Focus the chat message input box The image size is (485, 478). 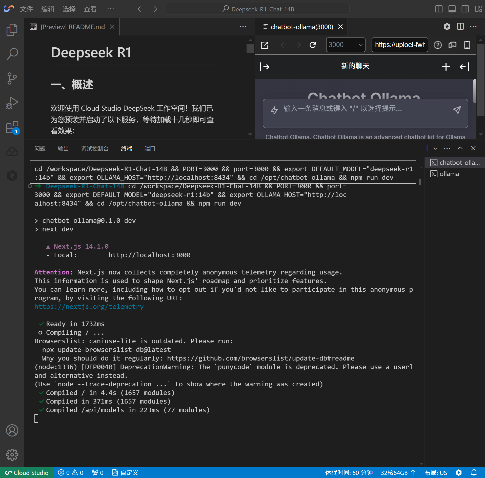pyautogui.click(x=365, y=113)
